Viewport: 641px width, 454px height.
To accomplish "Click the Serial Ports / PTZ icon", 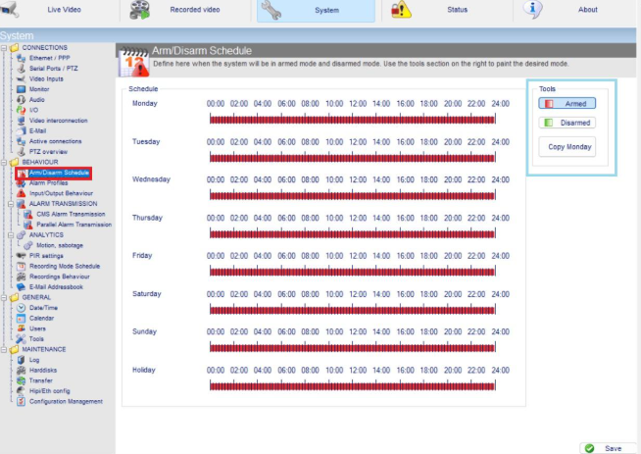I will 21,69.
